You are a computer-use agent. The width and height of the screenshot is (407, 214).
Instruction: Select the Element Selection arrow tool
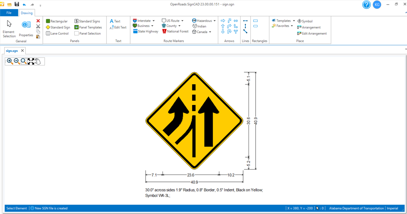(9, 28)
